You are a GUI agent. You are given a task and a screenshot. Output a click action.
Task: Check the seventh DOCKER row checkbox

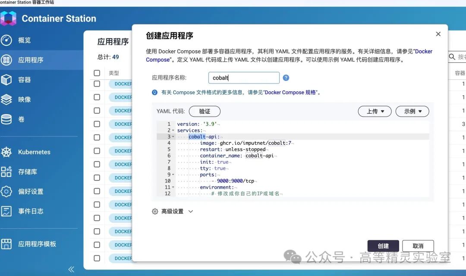pos(97,164)
